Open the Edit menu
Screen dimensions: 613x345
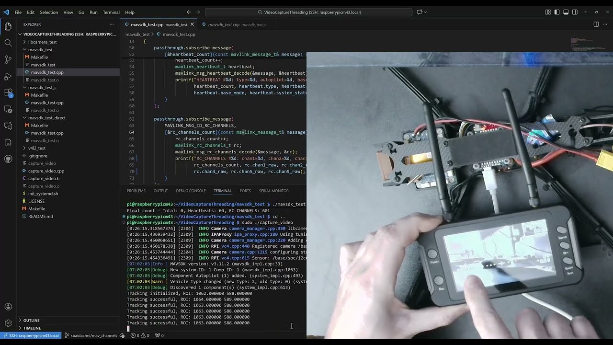point(31,12)
